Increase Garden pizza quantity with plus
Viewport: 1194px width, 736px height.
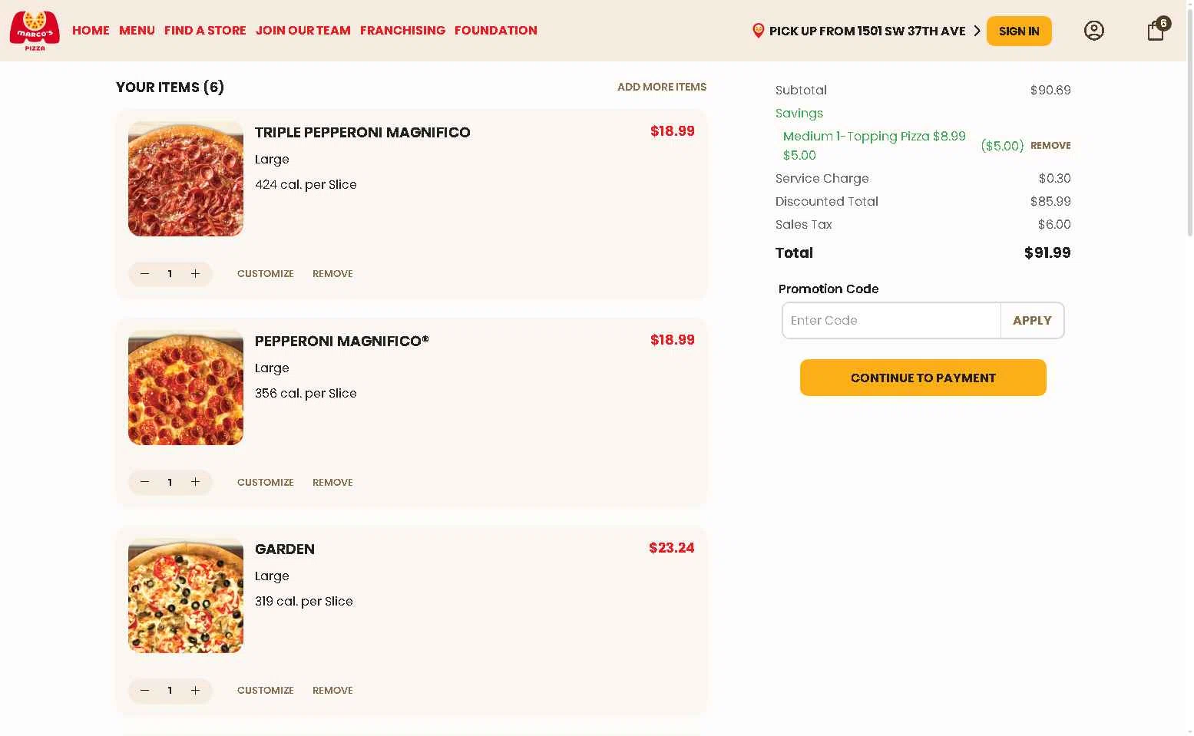tap(196, 691)
